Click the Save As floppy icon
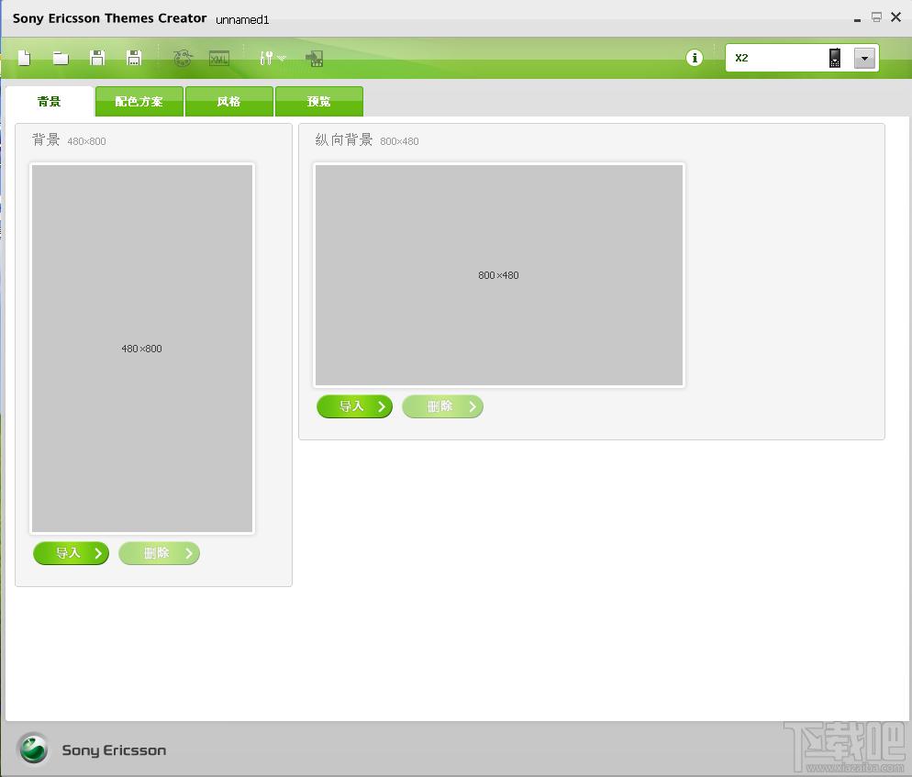The height and width of the screenshot is (777, 912). pos(134,58)
